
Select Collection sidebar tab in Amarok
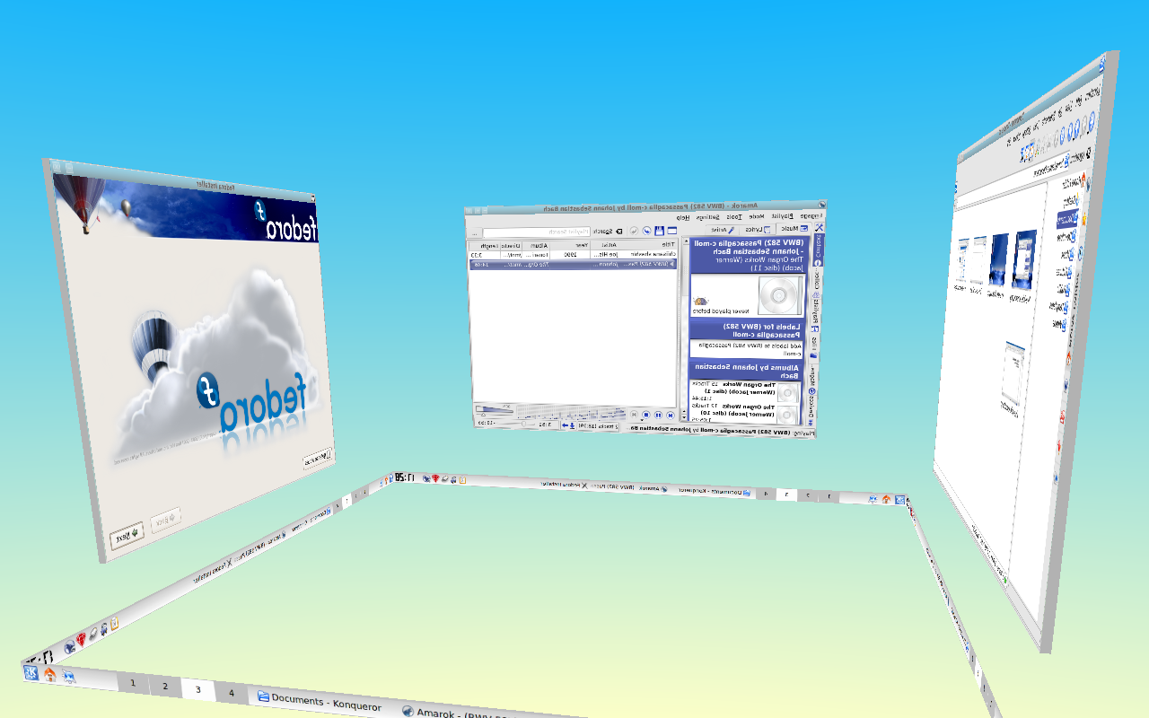click(x=817, y=281)
